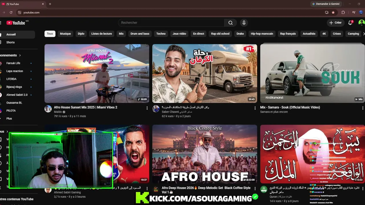365x205 pixels.
Task: Select the Drum and bass chip
Action: 140,34
